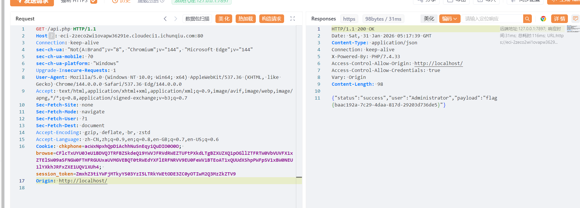
Task: Click the Host header question mark icon
Action: [51, 36]
